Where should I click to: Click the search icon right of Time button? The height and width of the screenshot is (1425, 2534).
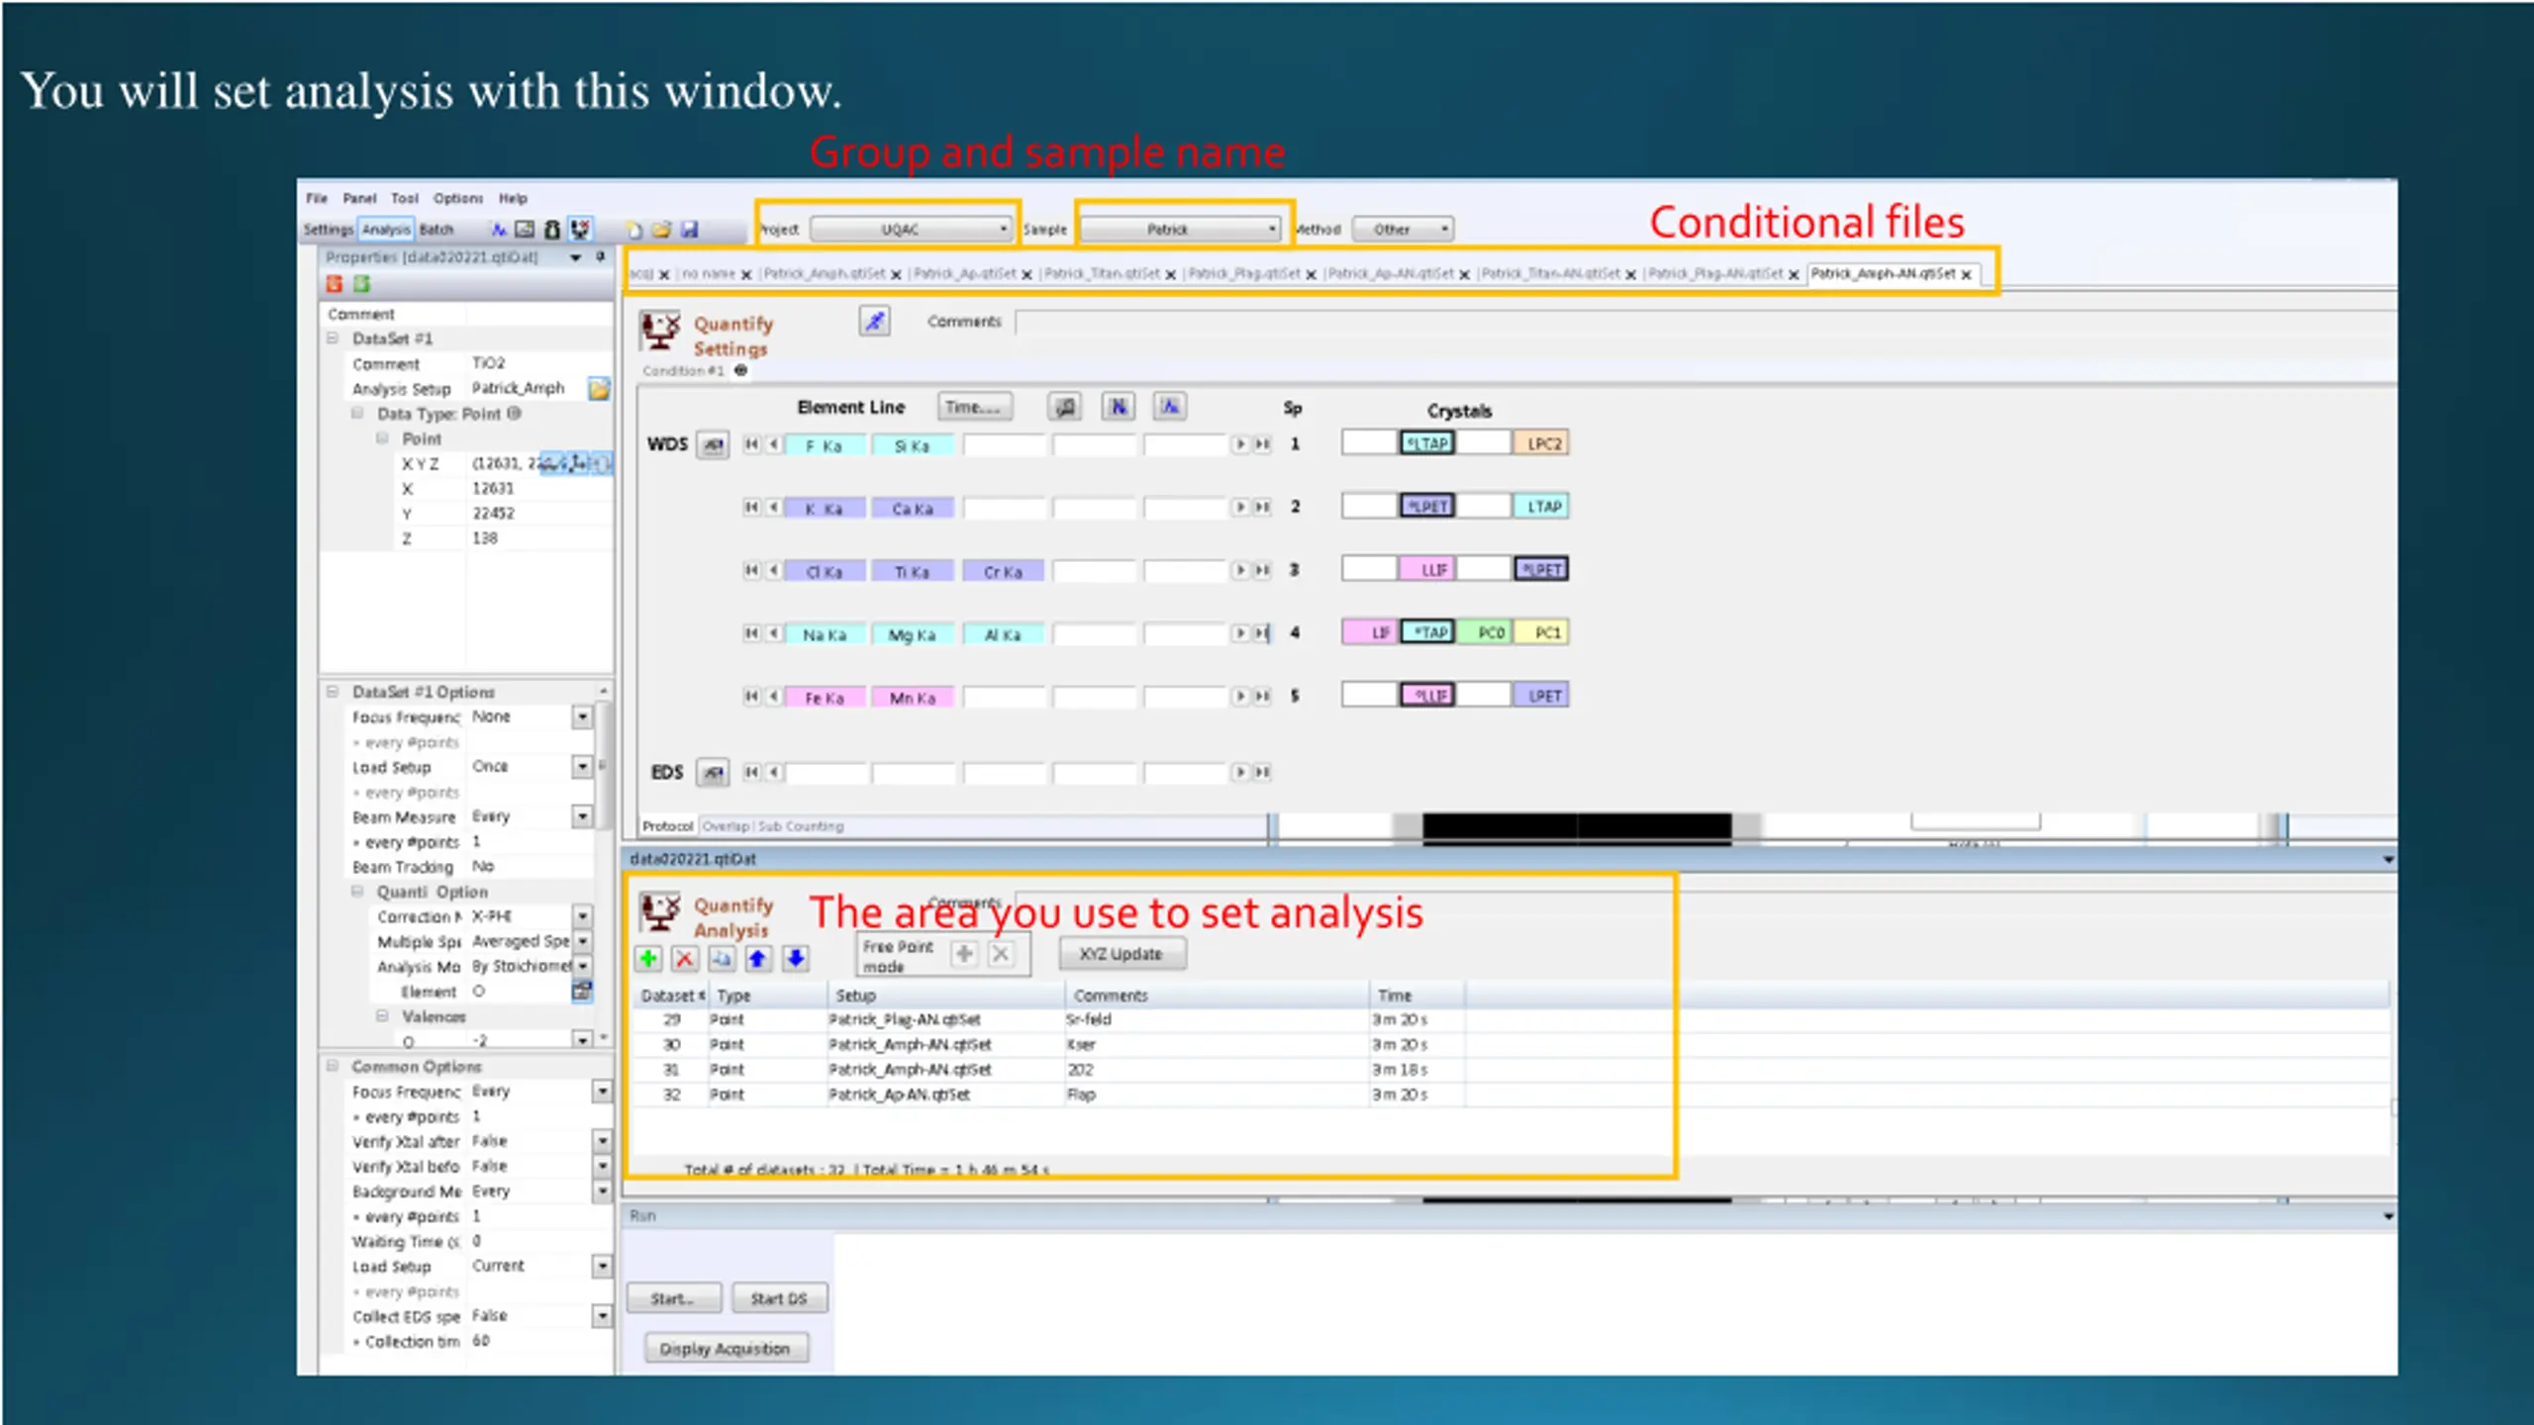pos(1065,407)
